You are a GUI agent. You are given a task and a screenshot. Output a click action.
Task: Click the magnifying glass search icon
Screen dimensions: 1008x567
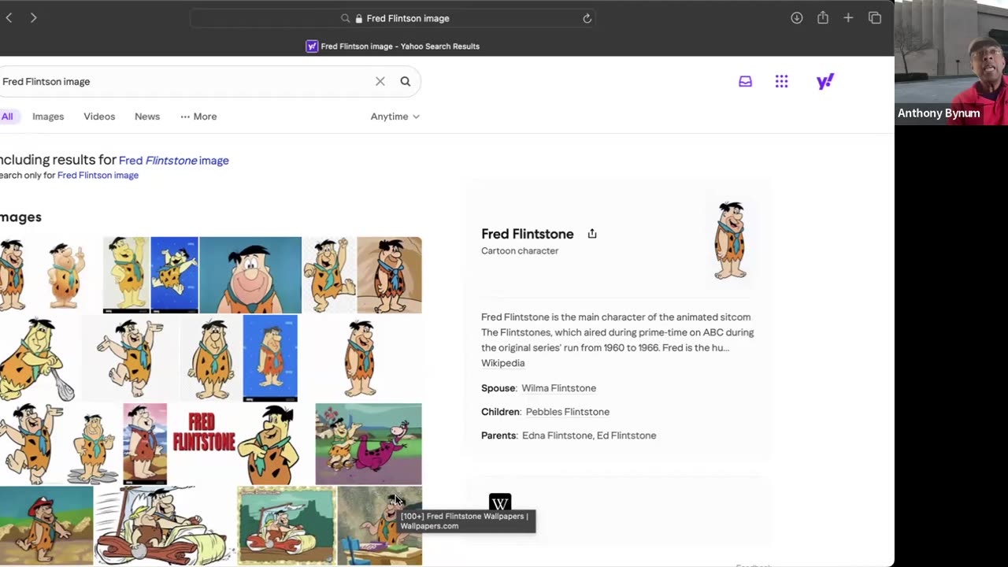(406, 81)
